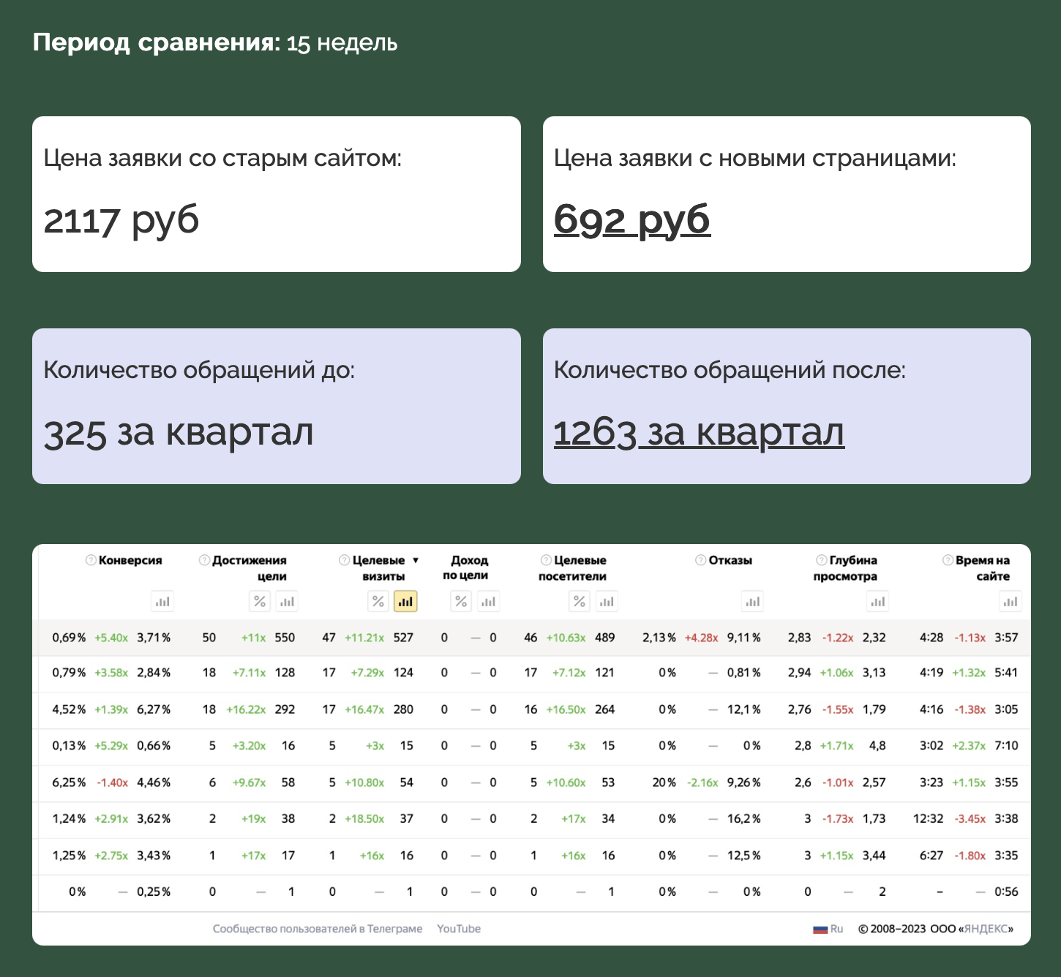
Task: Select the 292 goal completions cell
Action: point(285,709)
